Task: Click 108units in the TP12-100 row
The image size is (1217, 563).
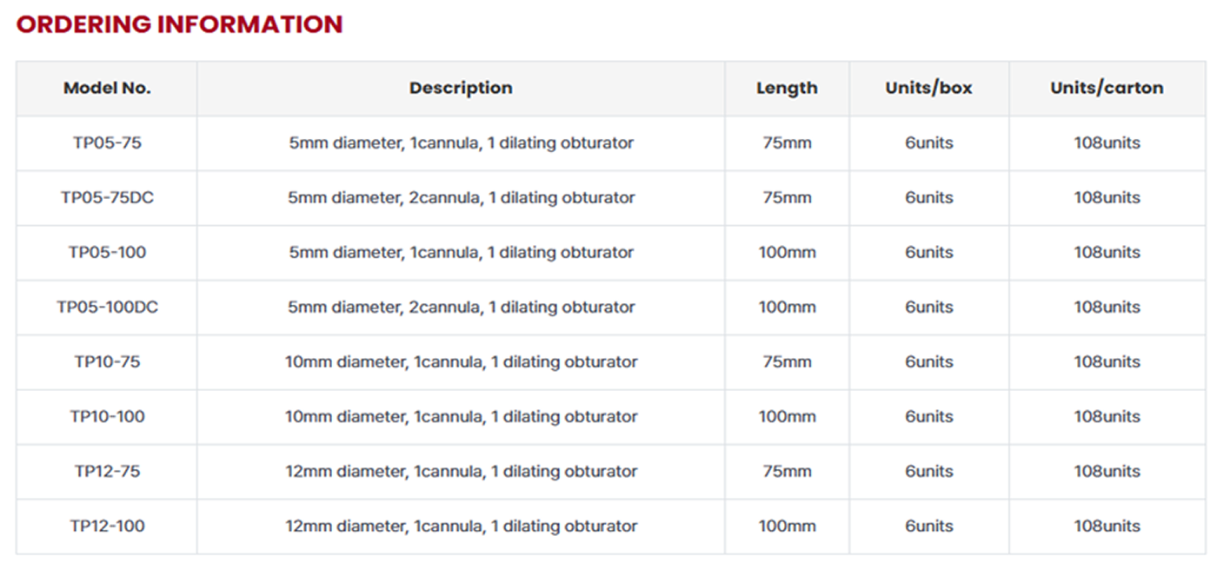Action: pos(1107,526)
